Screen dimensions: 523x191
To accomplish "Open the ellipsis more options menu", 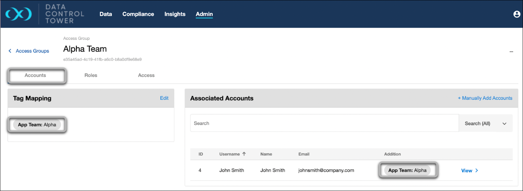I will 511,51.
